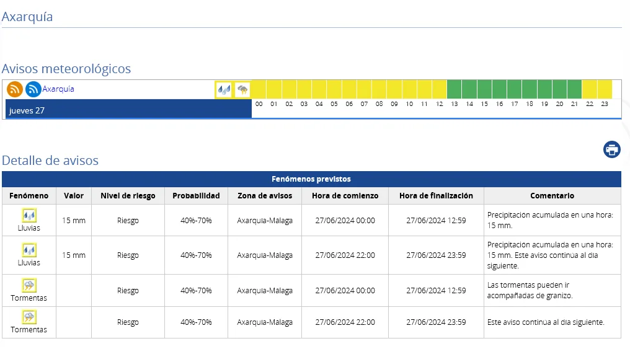Click the rain warning icon in timeline header

(224, 90)
